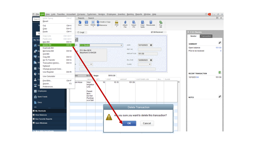Select the Credit radio button
This screenshot has height=144, width=256.
[x=78, y=32]
